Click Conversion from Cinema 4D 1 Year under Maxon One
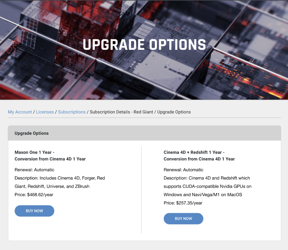Screen dimensions: 288x250 [50, 159]
